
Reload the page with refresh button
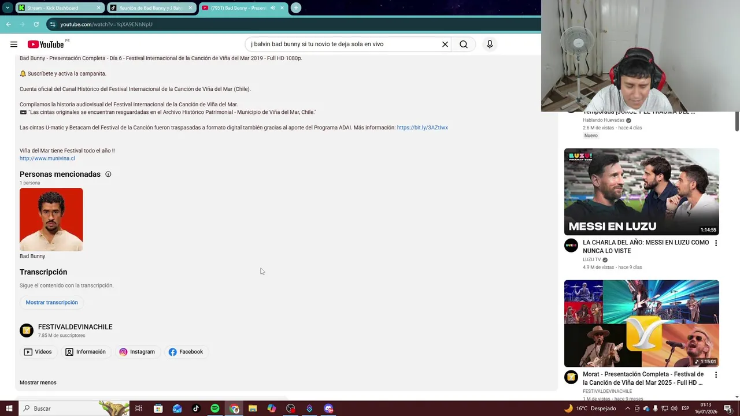click(36, 24)
